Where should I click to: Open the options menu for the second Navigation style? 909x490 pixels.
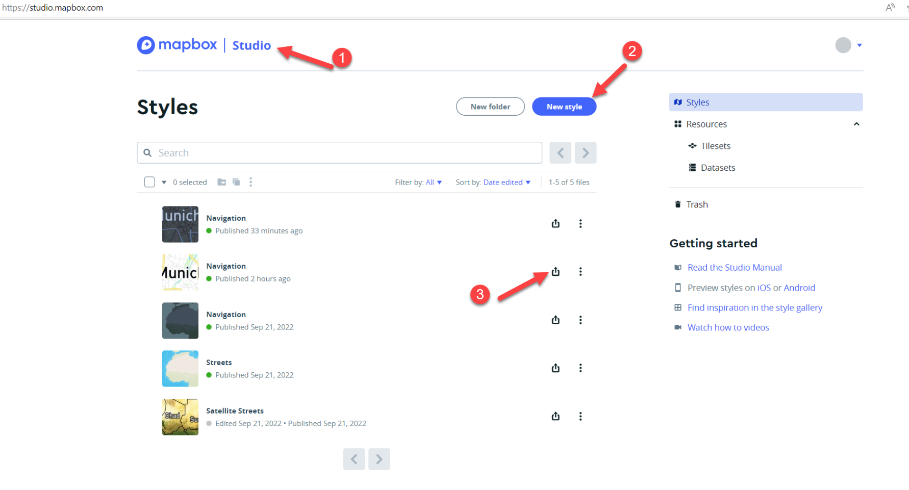tap(580, 271)
